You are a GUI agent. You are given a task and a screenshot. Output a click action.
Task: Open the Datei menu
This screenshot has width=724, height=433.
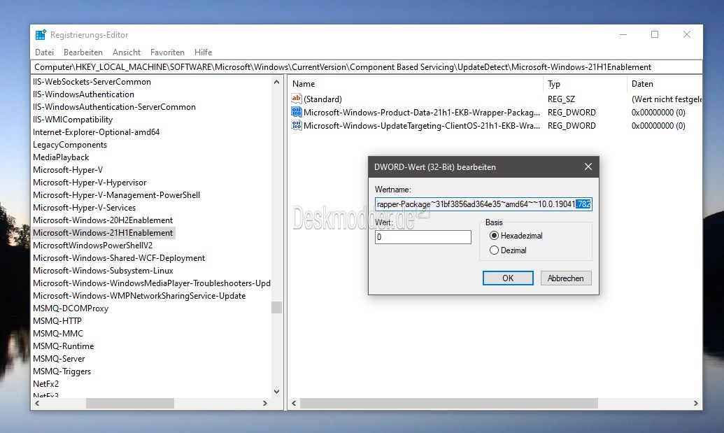(44, 52)
